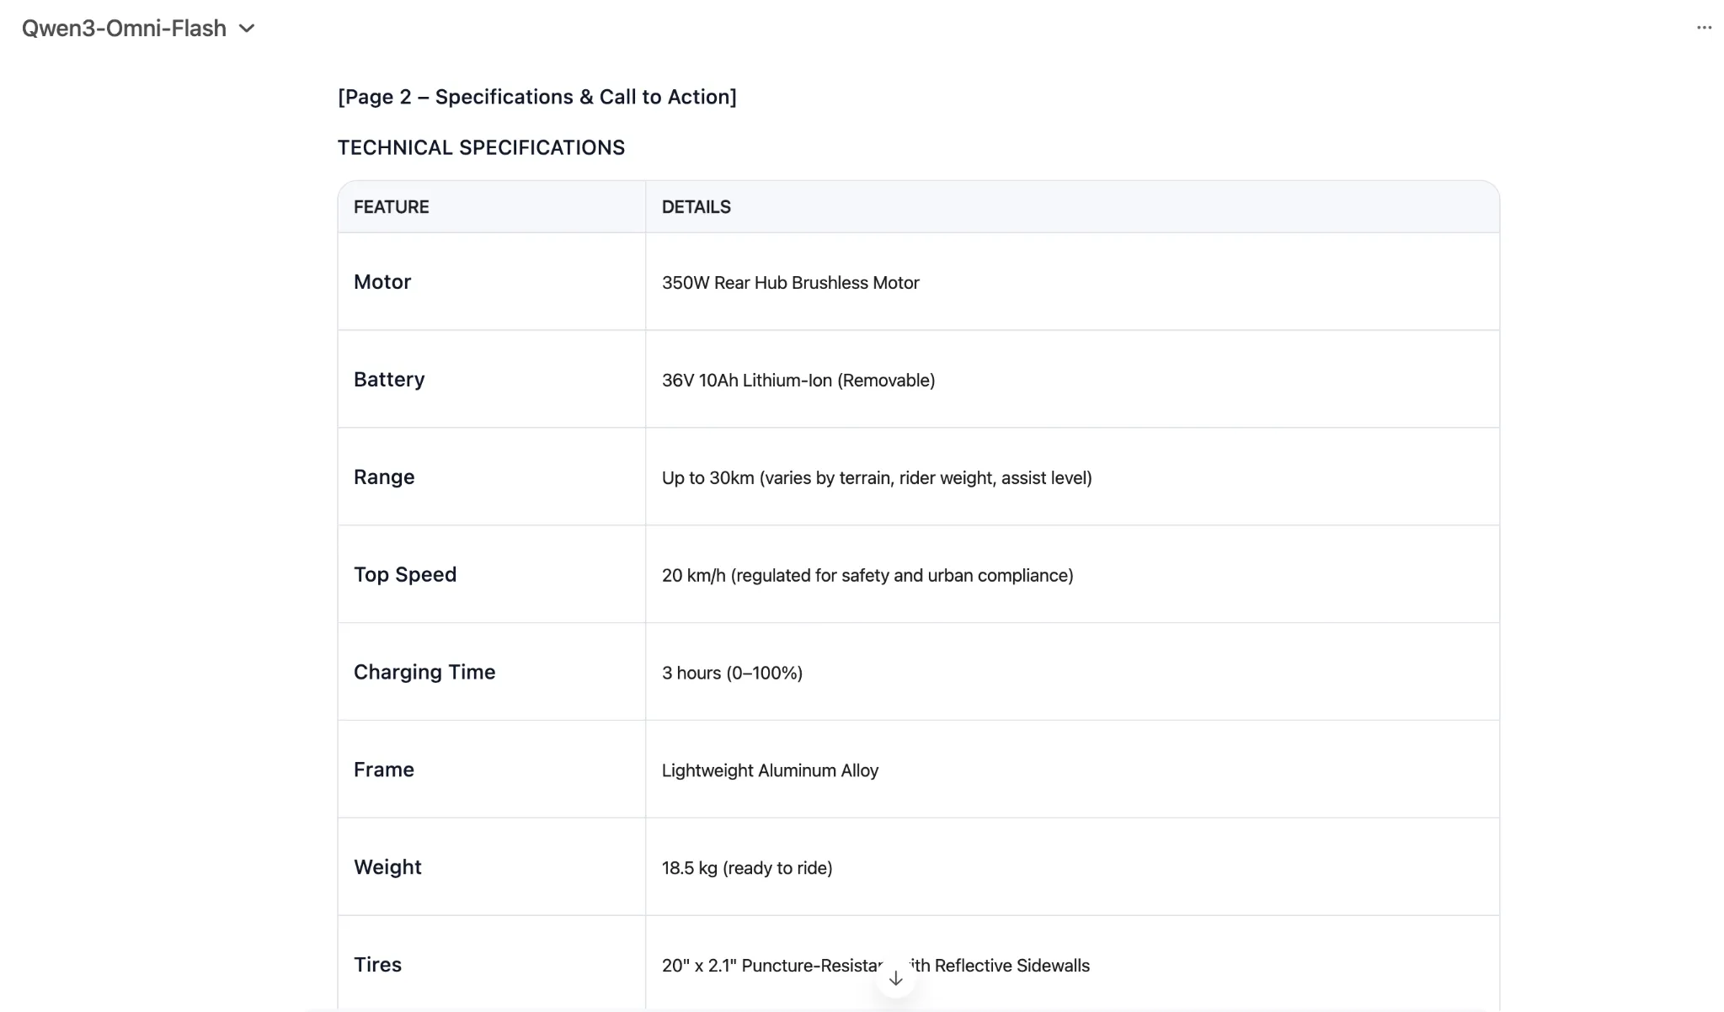Click the Page 2 Specifications heading text

tap(536, 98)
